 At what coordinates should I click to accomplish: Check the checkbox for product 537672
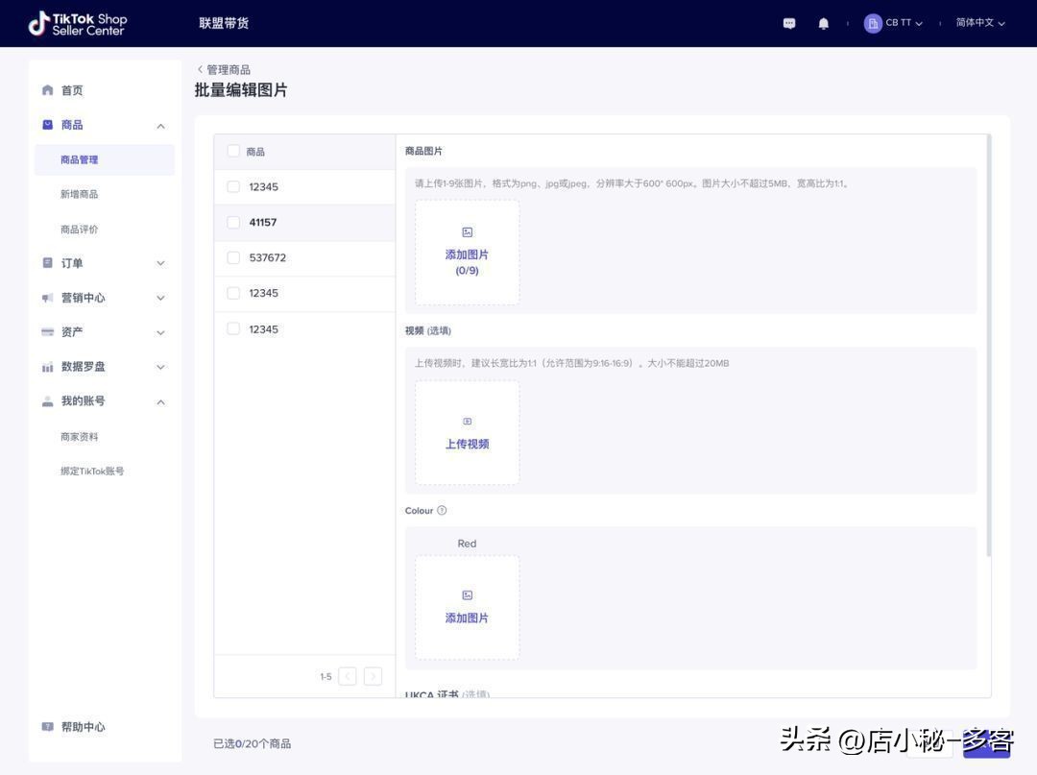point(230,255)
